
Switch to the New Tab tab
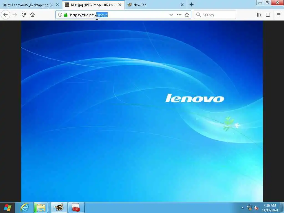pos(156,5)
